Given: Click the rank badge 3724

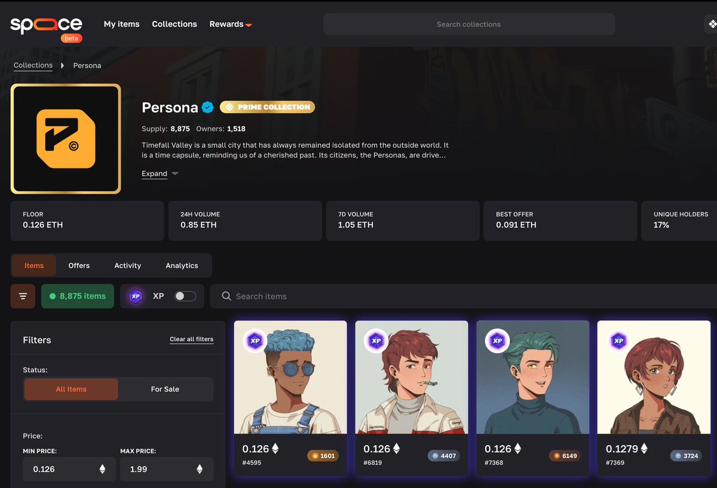Looking at the screenshot, I should click(x=687, y=456).
